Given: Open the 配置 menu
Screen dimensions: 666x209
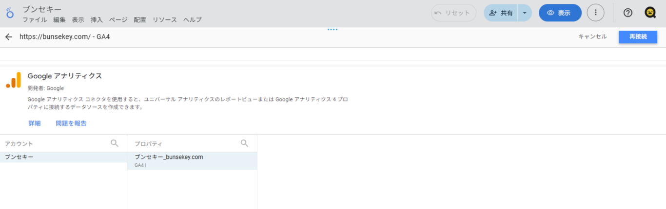Looking at the screenshot, I should tap(140, 20).
